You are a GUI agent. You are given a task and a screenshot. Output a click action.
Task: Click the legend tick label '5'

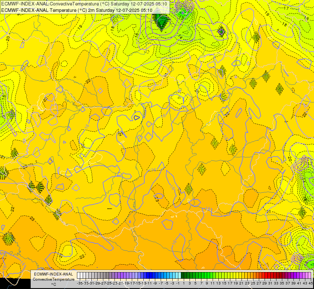(x=195, y=283)
